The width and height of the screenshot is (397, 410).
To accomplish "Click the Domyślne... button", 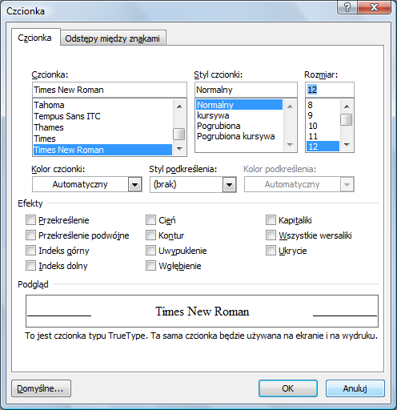I will (x=41, y=388).
